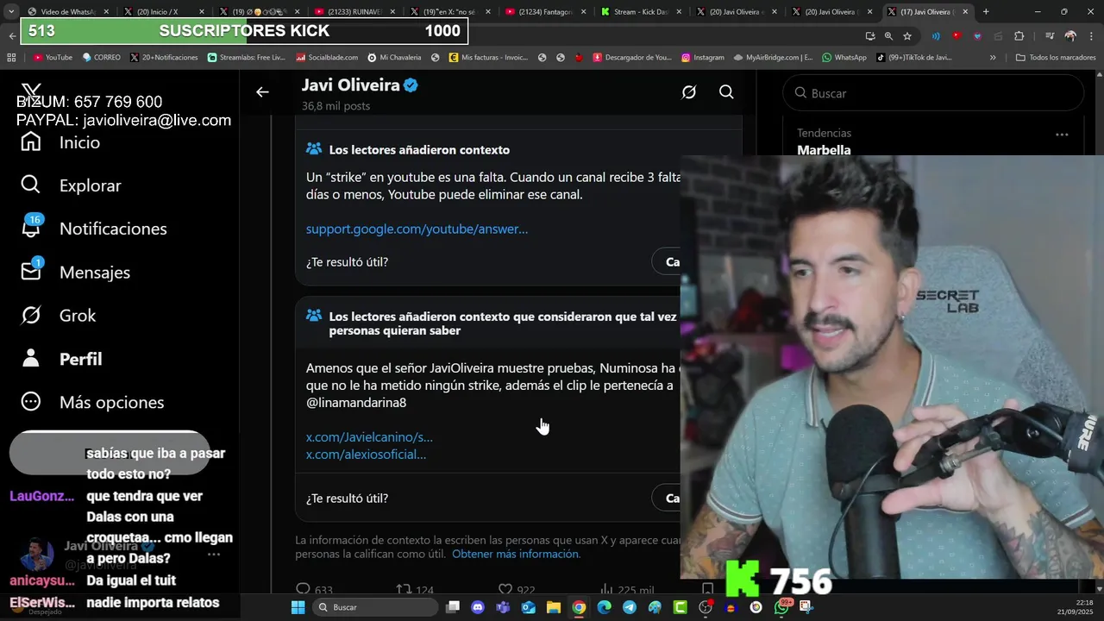Screen dimensions: 1104x621
Task: Like the post showing 922 likes
Action: click(505, 590)
